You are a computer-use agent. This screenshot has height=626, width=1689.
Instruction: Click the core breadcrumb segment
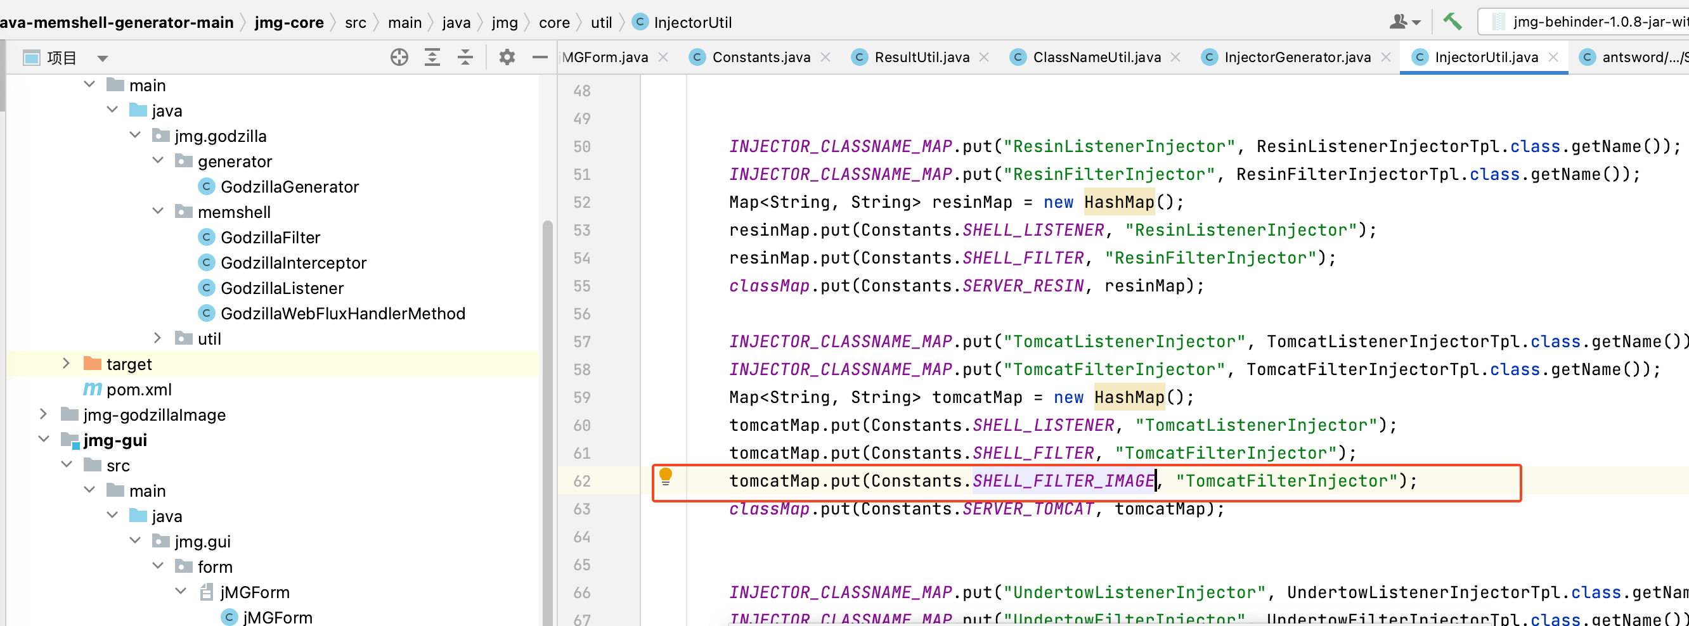[554, 22]
